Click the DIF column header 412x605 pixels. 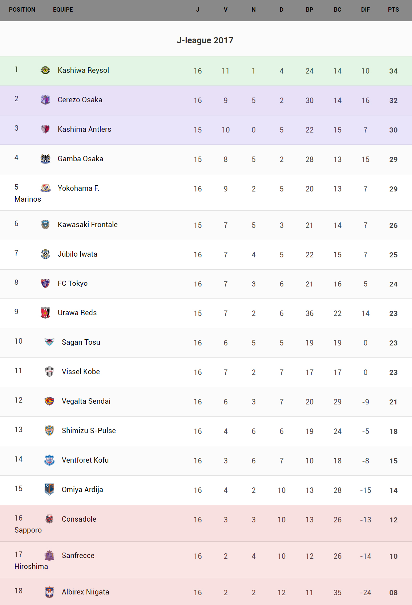tap(365, 10)
